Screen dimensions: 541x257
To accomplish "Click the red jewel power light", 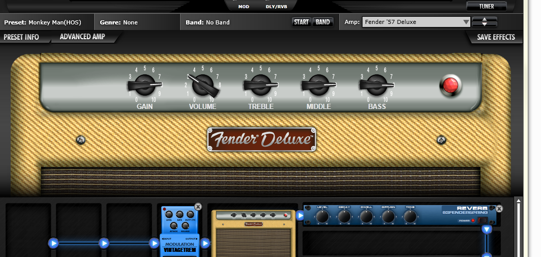I will click(450, 85).
